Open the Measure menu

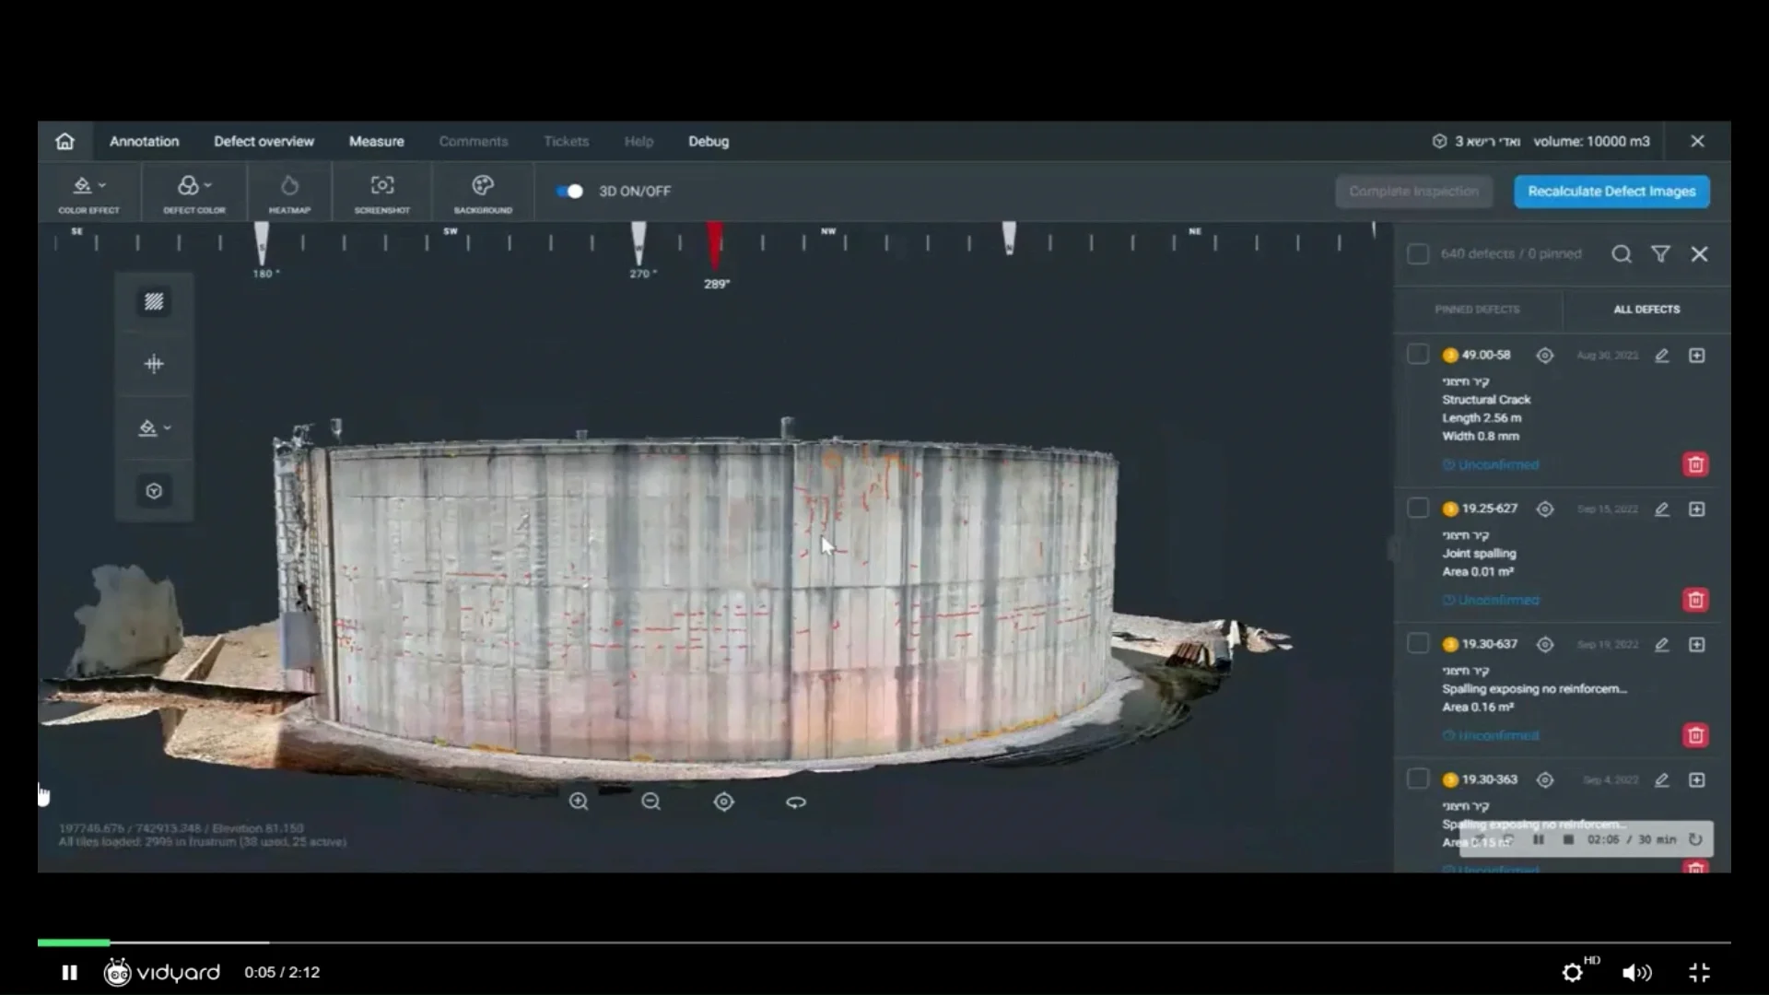(x=377, y=141)
